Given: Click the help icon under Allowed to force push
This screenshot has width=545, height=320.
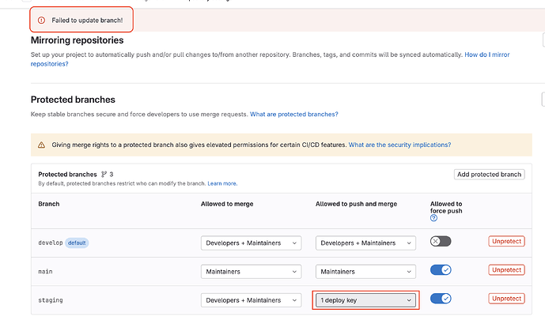Looking at the screenshot, I should 433,218.
